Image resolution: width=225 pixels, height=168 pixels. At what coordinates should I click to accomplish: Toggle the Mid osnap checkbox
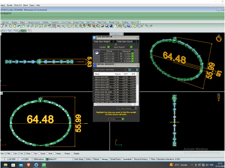point(6,154)
